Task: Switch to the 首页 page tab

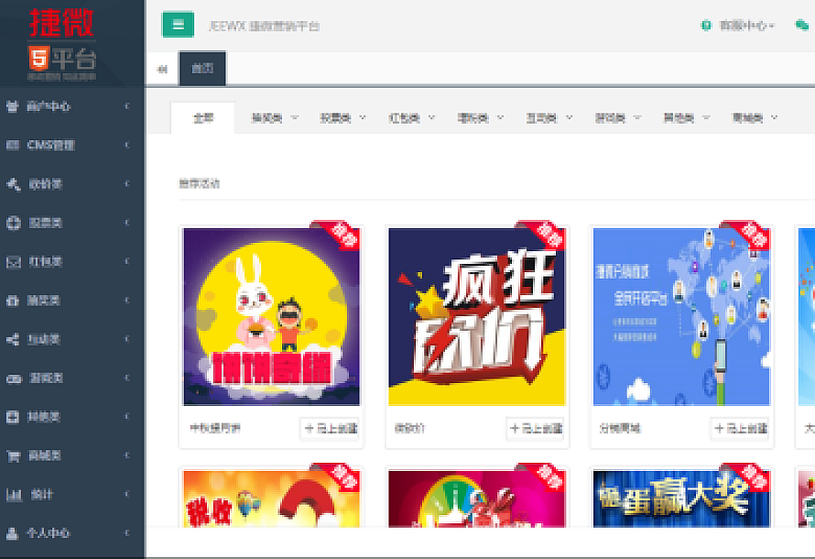Action: coord(202,70)
